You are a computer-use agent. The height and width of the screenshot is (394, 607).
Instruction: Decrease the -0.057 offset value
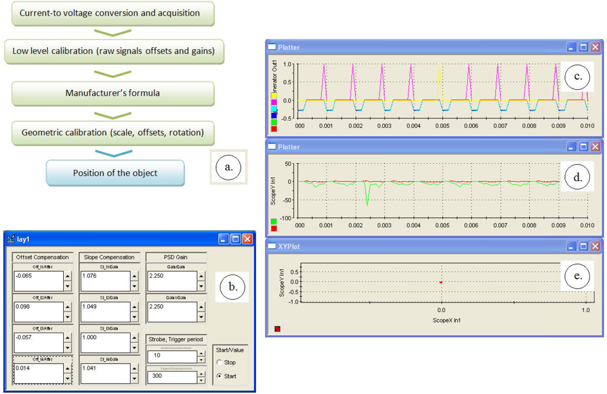pos(68,348)
